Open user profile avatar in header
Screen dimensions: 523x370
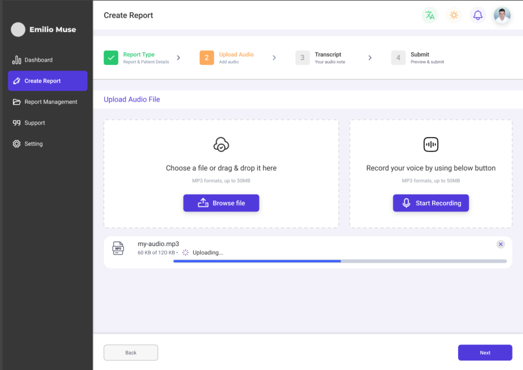point(502,15)
